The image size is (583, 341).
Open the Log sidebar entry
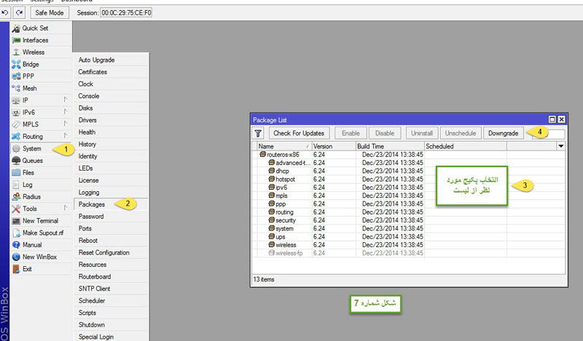[41, 185]
